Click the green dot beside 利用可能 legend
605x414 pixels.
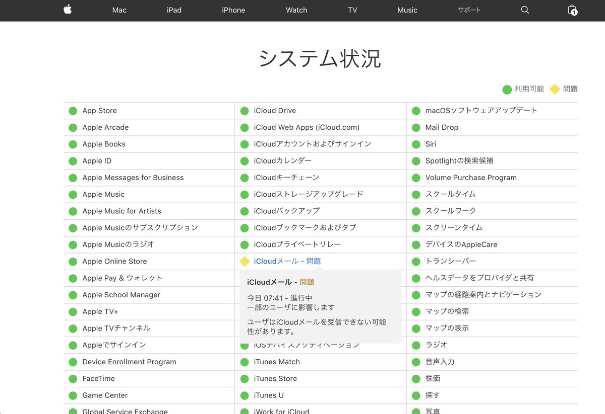click(x=507, y=90)
